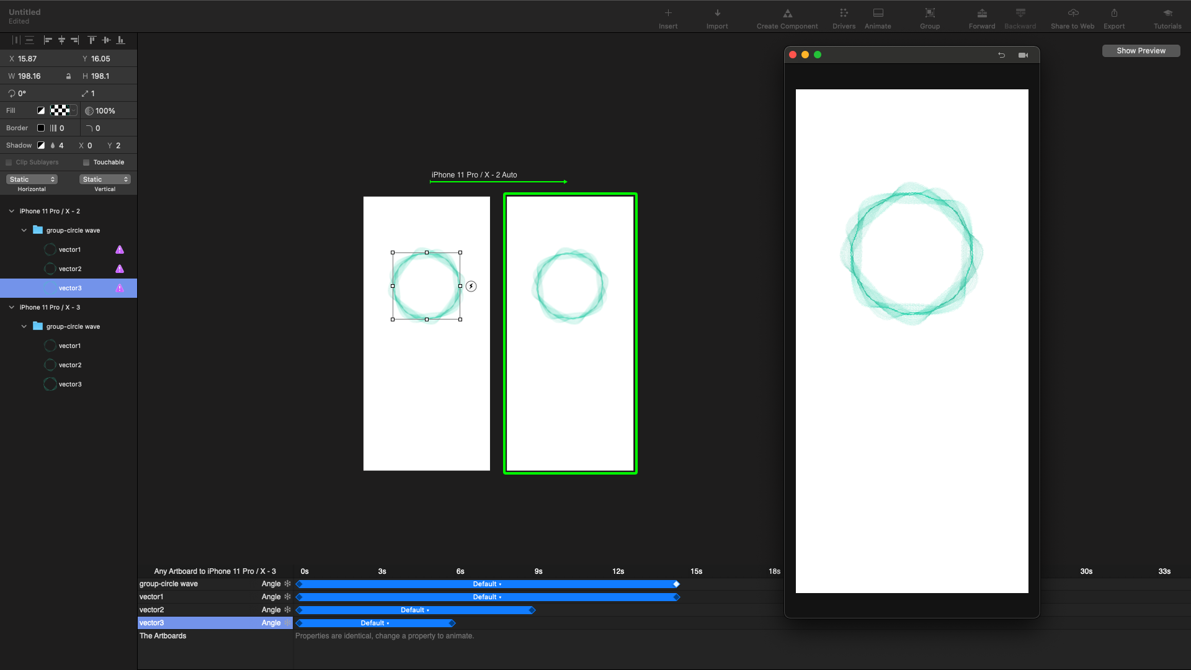Collapse the iPhone 11 Pro / X - 2 artboard

point(11,212)
